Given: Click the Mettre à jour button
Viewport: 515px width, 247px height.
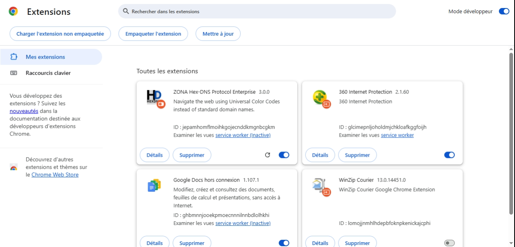Looking at the screenshot, I should tap(218, 34).
